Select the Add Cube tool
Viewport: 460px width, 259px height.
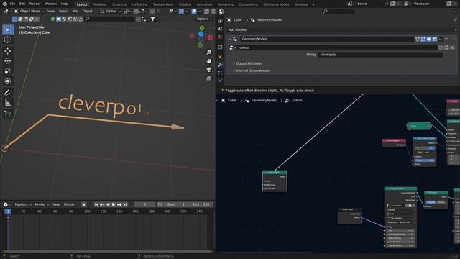(x=8, y=114)
